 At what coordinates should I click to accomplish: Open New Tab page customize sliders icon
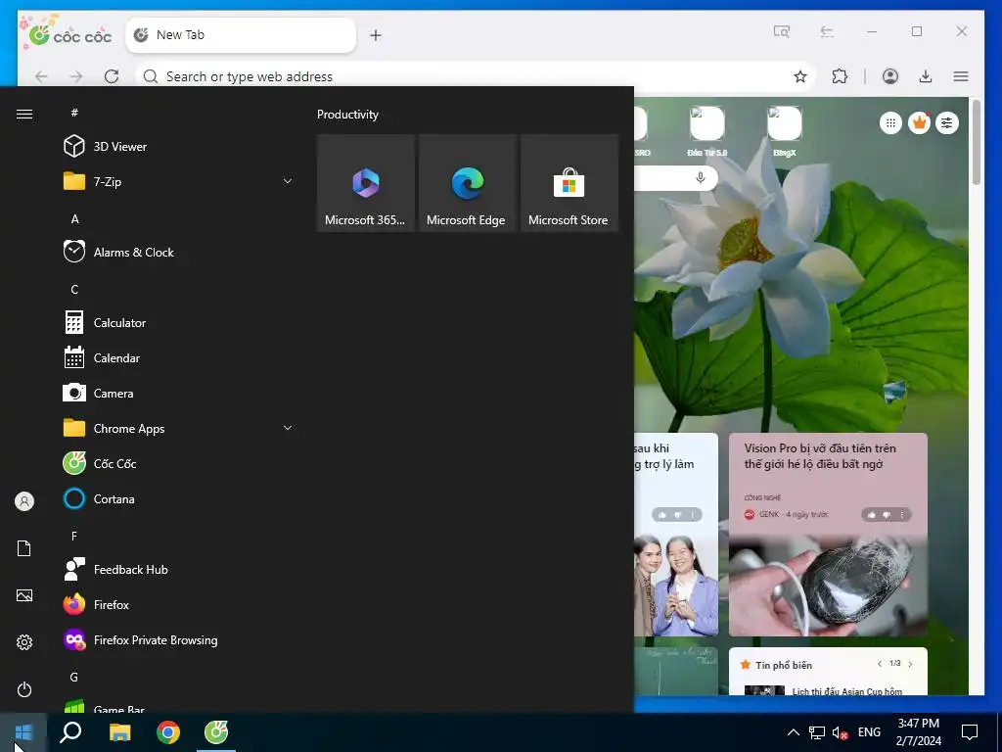947,122
